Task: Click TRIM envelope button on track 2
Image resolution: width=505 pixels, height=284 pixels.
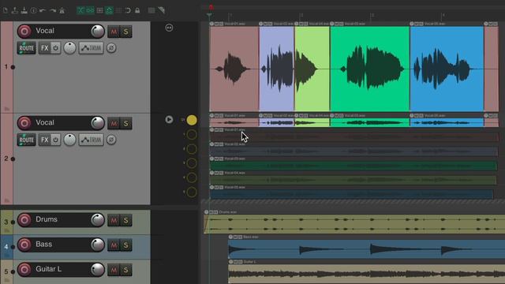Action: pos(92,140)
